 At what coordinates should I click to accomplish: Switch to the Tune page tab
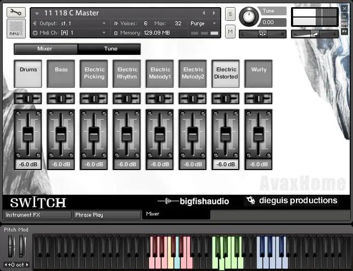[x=109, y=49]
